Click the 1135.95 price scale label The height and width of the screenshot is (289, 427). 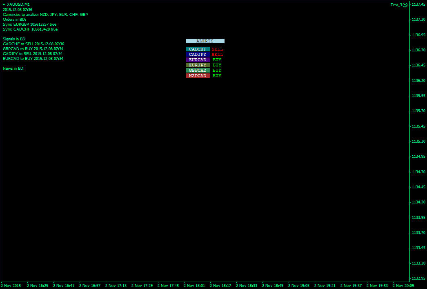[418, 96]
